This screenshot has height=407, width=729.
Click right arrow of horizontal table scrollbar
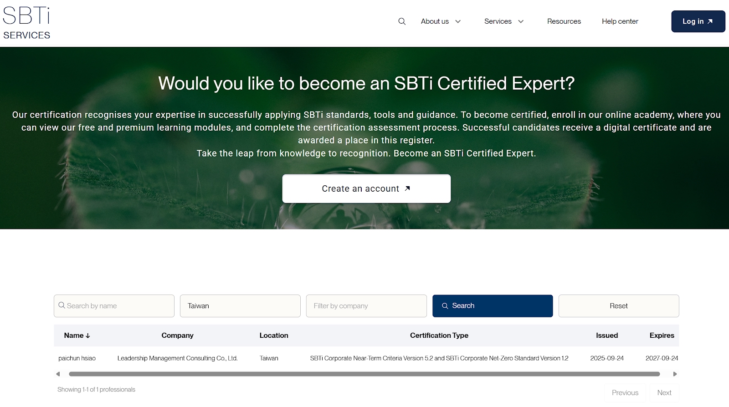coord(675,374)
